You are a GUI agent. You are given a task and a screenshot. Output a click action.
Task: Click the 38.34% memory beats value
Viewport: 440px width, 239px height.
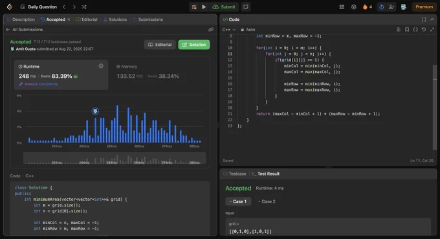coord(169,76)
